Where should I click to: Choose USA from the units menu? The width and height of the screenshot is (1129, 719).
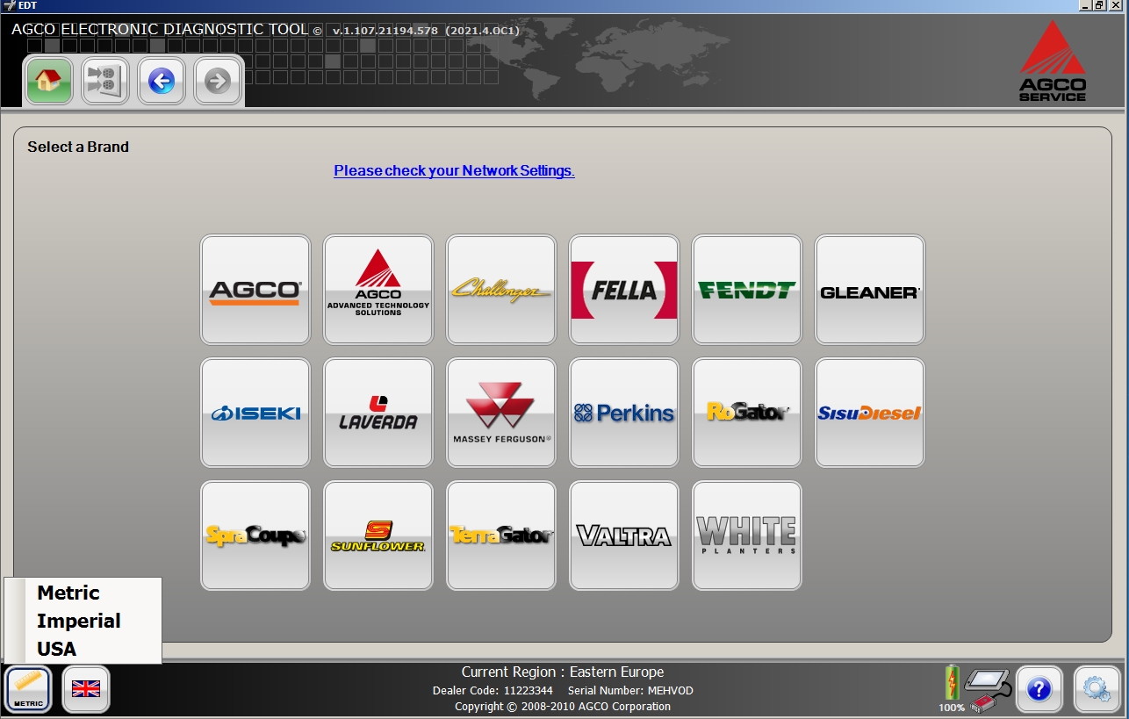[57, 649]
